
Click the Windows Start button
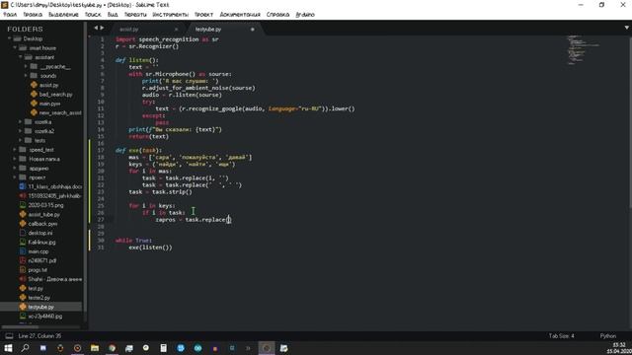pyautogui.click(x=8, y=348)
